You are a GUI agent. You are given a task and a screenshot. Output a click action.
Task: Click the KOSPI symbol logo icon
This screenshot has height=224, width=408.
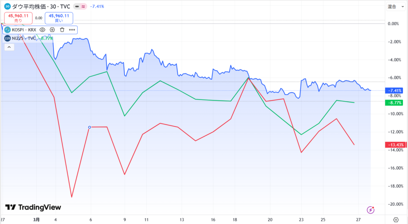coord(7,29)
